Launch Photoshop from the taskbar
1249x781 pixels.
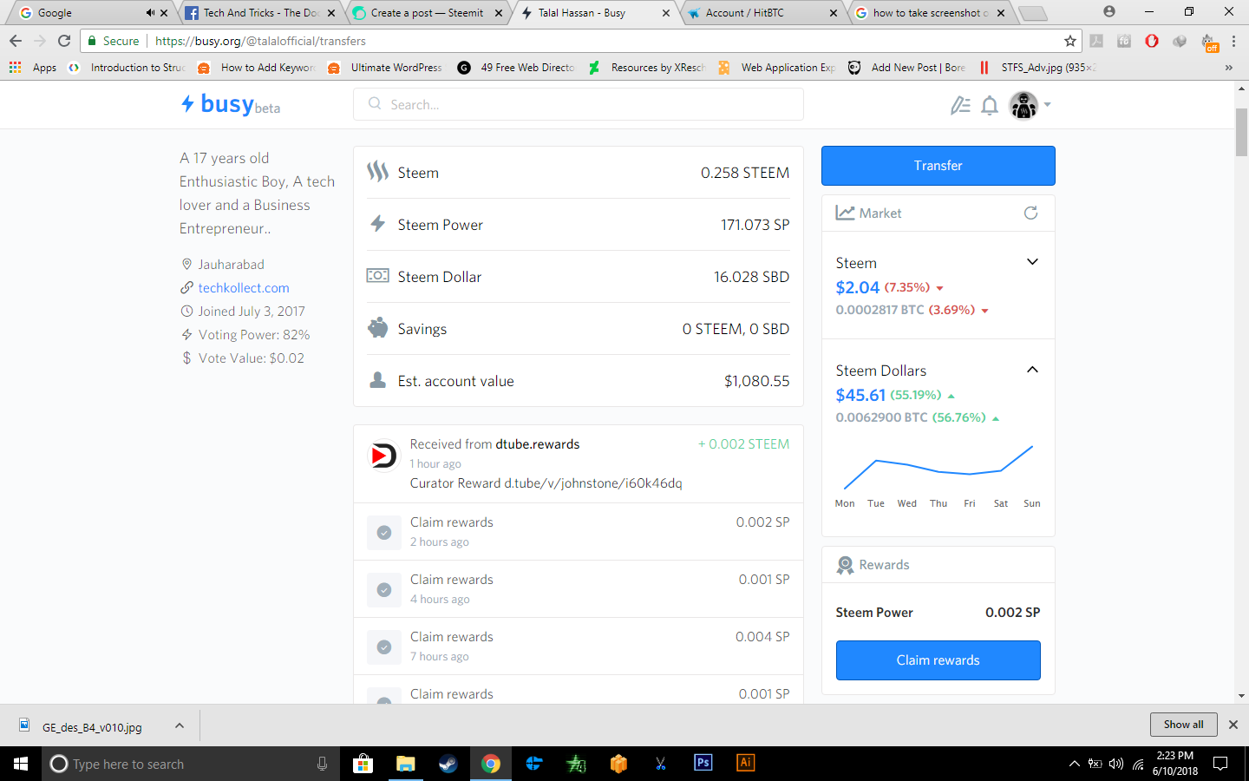tap(703, 764)
